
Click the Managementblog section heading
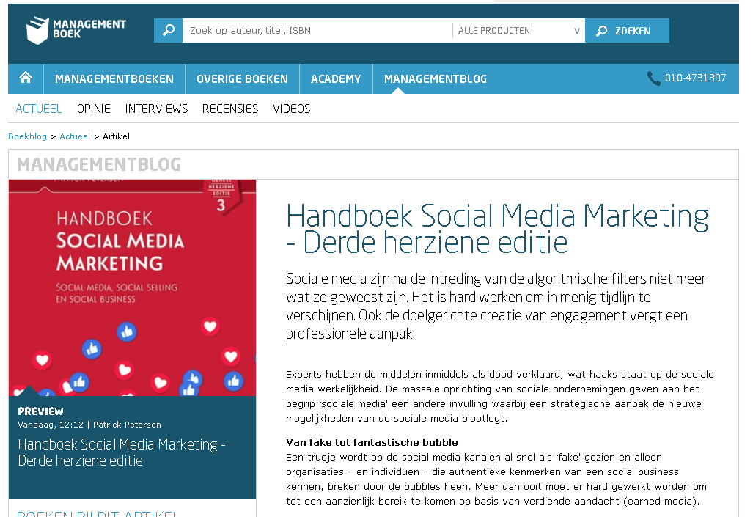point(99,164)
